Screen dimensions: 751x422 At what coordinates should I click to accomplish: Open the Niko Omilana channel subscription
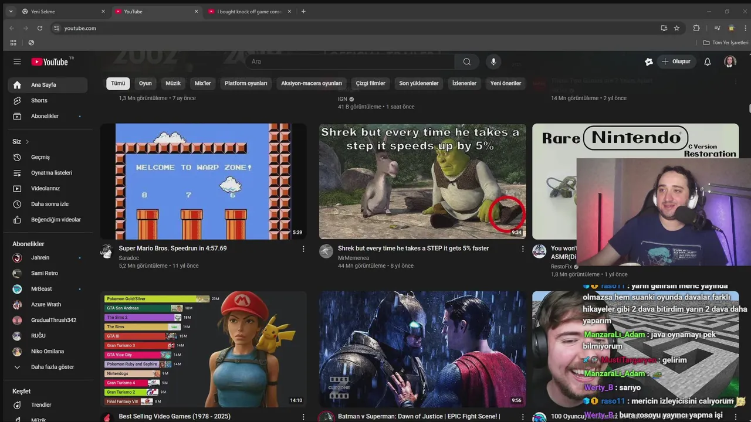[48, 352]
